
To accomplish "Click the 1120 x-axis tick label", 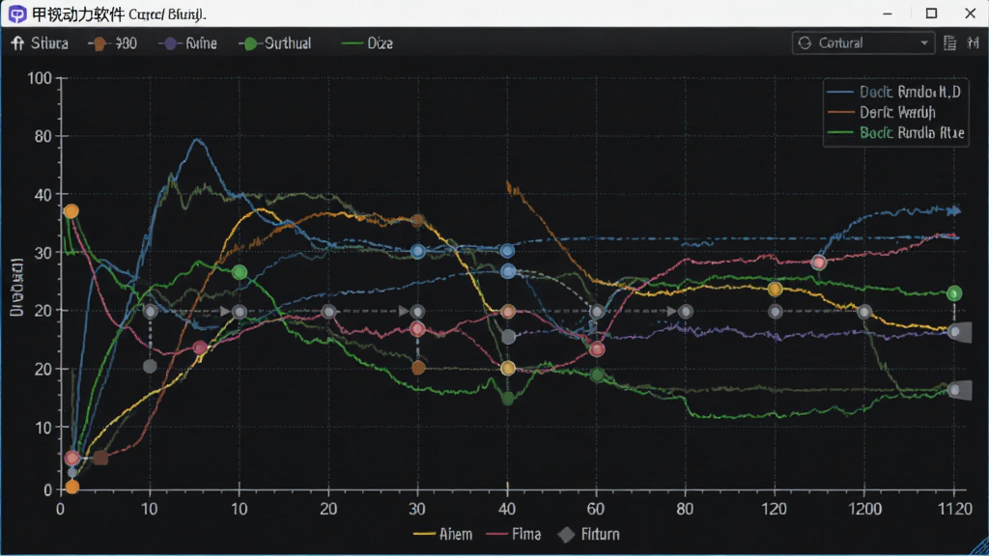I will [x=955, y=509].
